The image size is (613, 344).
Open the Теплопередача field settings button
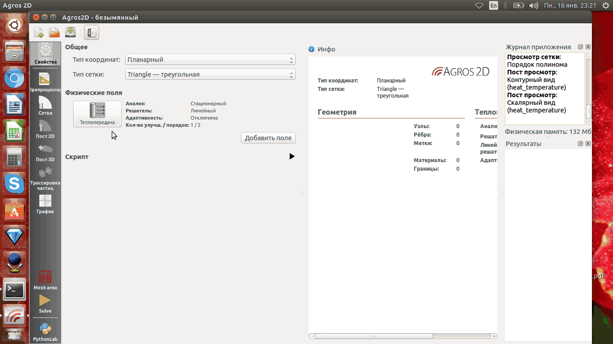click(x=97, y=114)
